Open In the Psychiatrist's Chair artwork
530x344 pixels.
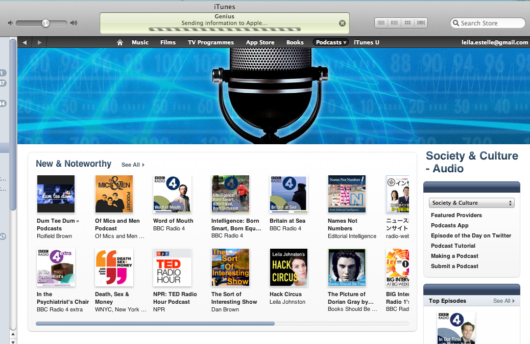pyautogui.click(x=56, y=268)
